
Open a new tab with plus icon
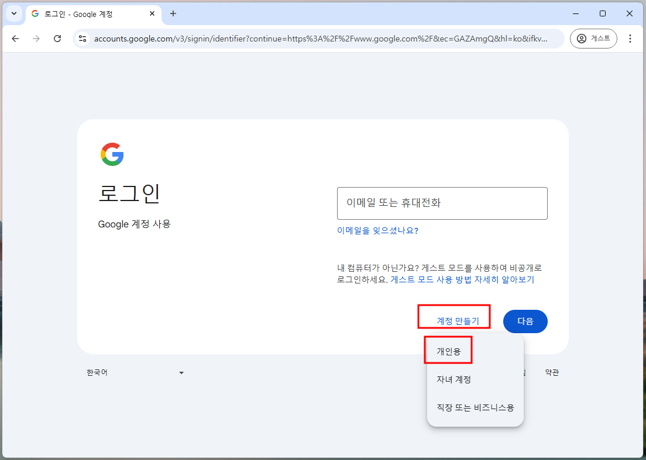point(173,13)
